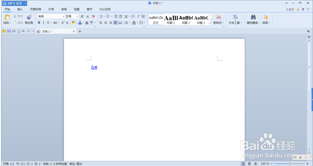Undo the last action arrow
313x166 pixels.
coord(23,31)
